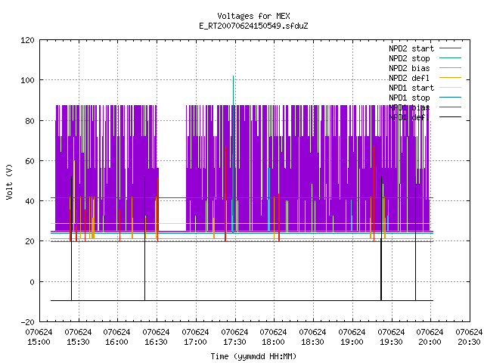This screenshot has height=363, width=484.
Task: Click the blue NPD1 stop legend line
Action: tap(450, 98)
